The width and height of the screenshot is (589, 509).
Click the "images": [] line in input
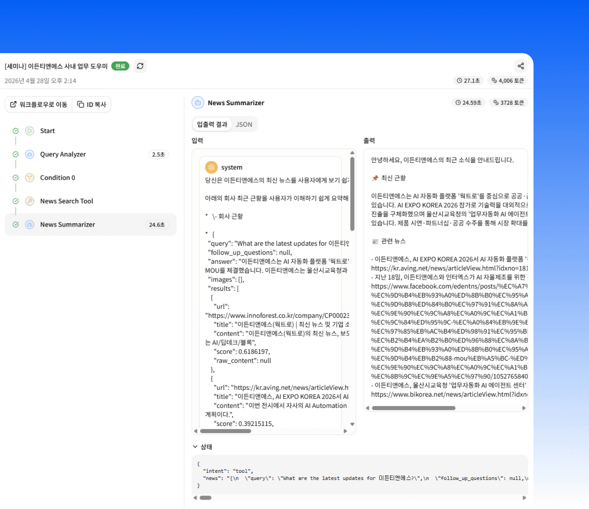coord(226,279)
